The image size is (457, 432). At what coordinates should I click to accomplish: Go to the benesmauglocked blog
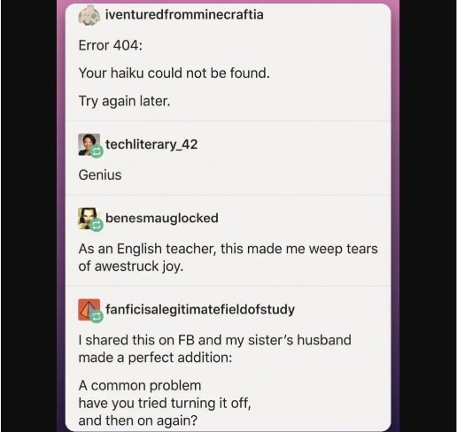click(x=162, y=219)
